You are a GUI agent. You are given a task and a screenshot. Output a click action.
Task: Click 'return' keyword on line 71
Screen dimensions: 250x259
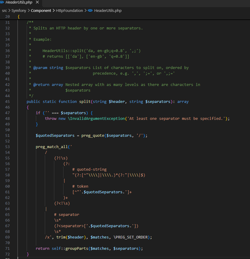pyautogui.click(x=42, y=248)
